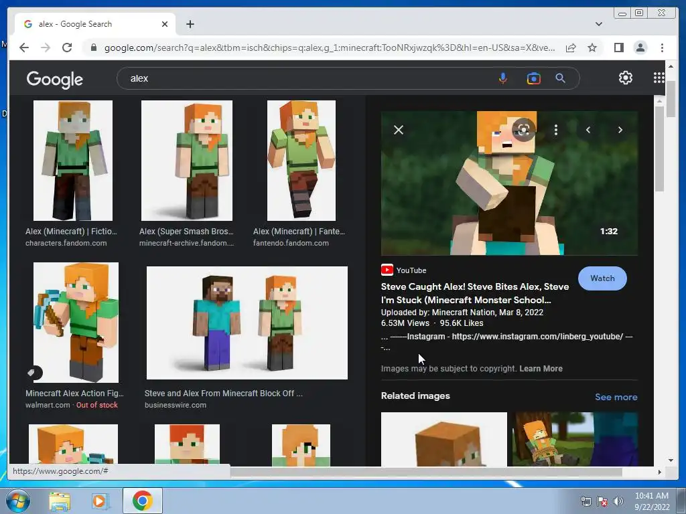686x514 pixels.
Task: Click the site lock icon in the address bar
Action: 93,48
